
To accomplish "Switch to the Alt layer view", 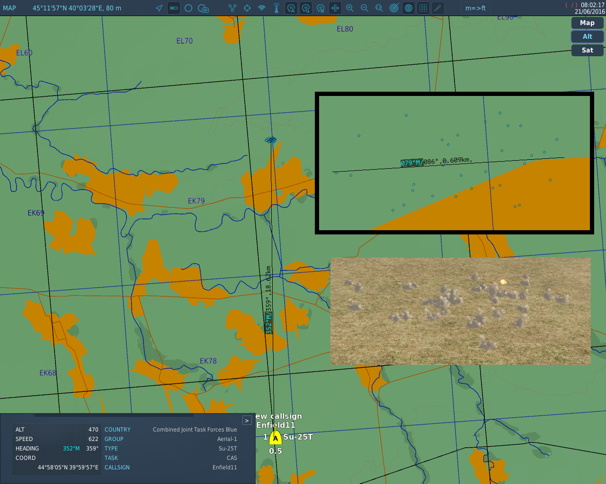I will pos(587,36).
